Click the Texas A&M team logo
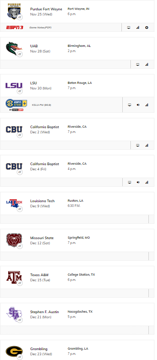The width and height of the screenshot is (157, 360). (14, 277)
